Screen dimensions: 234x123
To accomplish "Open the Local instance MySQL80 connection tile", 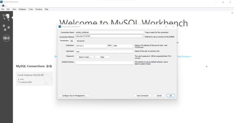I will coord(35,78).
